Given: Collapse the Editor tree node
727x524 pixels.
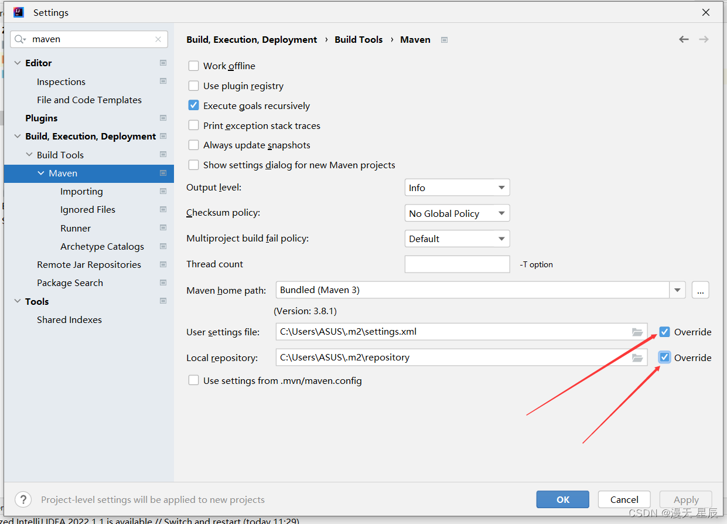Looking at the screenshot, I should click(18, 63).
